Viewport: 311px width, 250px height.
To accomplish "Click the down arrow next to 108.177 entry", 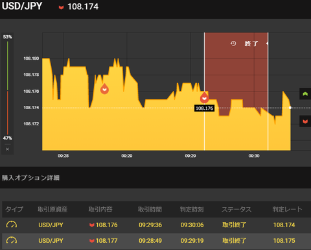I will pos(92,241).
